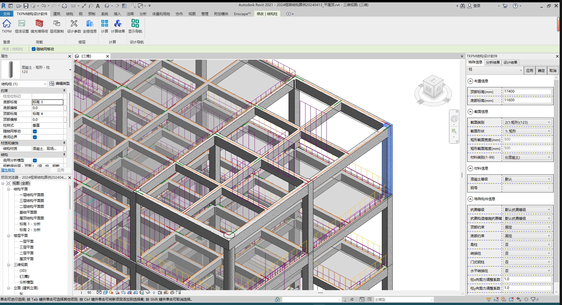
Task: Collapse 结构平面 tree node
Action: [9, 189]
